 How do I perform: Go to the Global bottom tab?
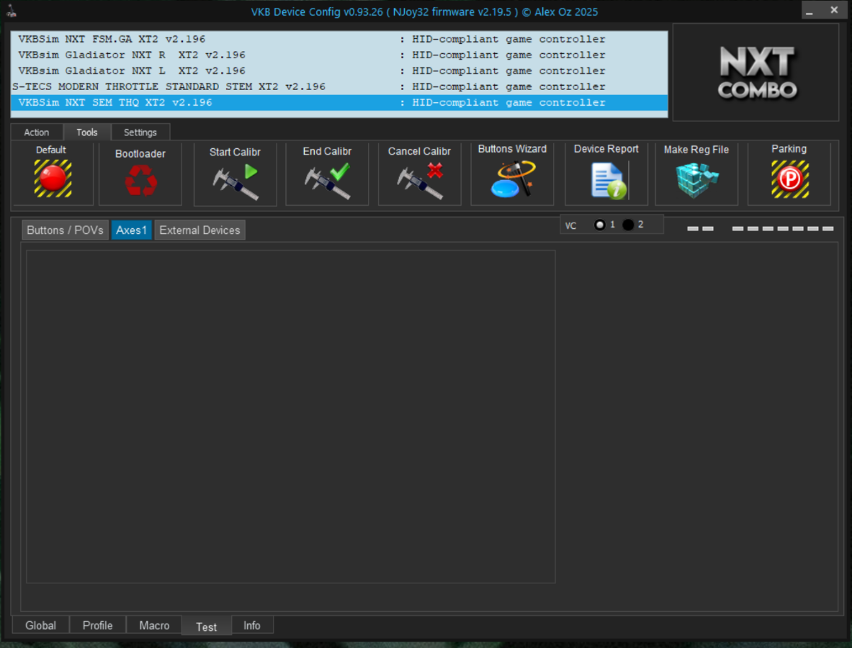click(40, 626)
